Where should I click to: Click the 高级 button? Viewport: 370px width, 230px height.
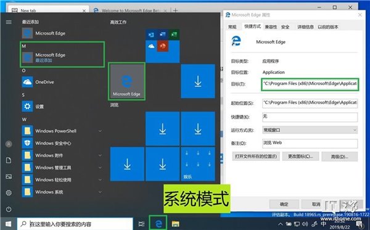[340, 157]
